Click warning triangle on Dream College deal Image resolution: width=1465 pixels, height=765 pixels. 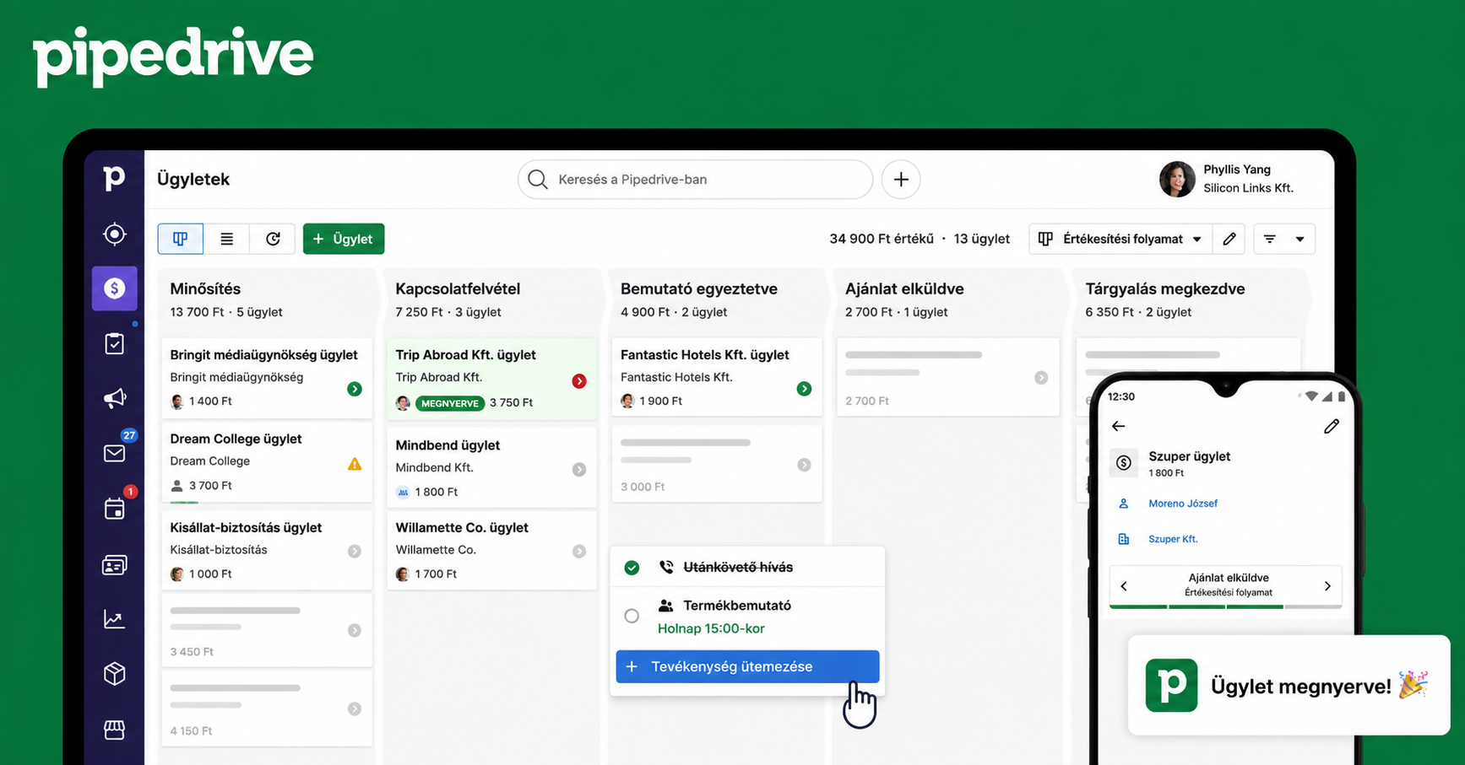355,464
